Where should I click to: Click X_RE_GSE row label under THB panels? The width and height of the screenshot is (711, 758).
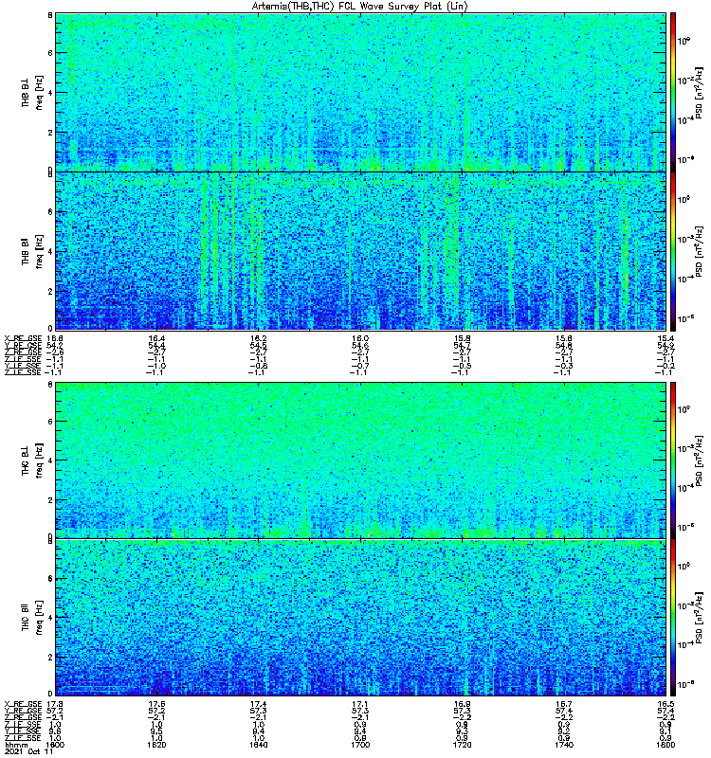point(23,338)
